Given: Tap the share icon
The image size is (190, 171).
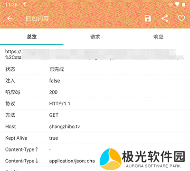Looking at the screenshot, I should (x=165, y=19).
